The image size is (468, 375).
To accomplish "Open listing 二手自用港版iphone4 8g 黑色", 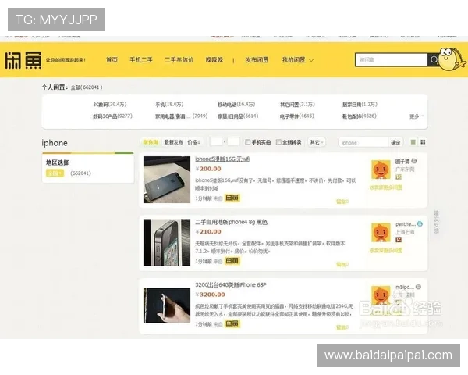I will pos(232,222).
